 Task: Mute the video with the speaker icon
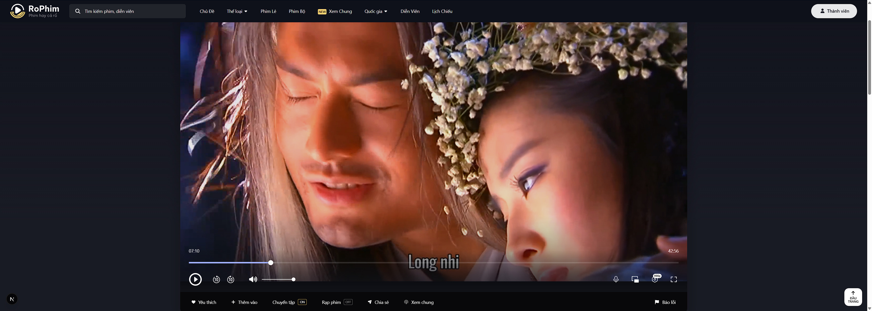(253, 279)
